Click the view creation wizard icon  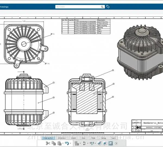[77, 143]
